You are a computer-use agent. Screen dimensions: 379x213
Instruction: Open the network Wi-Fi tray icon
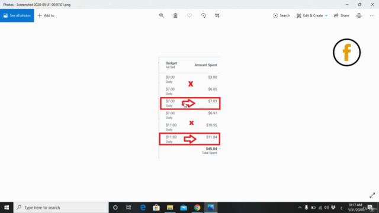click(x=320, y=208)
